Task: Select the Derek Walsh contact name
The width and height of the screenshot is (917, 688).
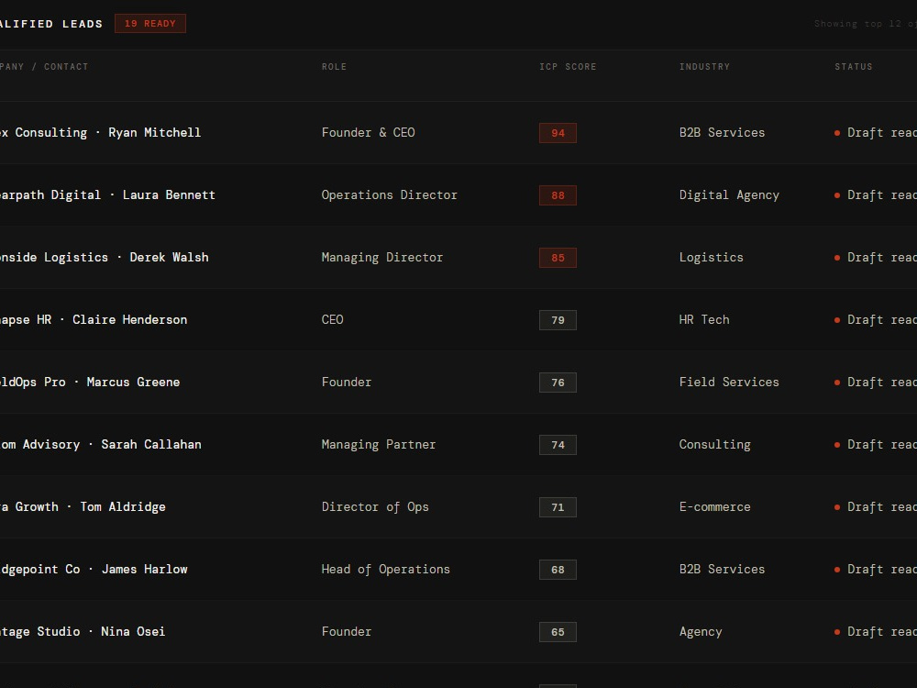Action: point(169,258)
